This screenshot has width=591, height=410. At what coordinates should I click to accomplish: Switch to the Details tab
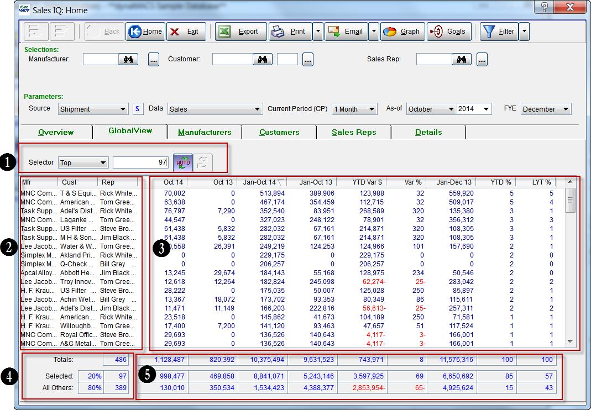428,132
